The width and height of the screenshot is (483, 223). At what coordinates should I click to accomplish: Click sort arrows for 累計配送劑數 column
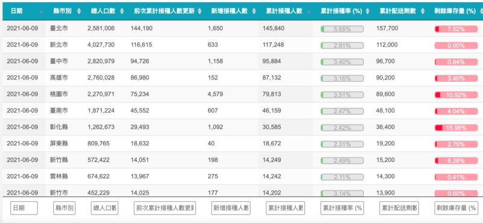tap(422, 11)
